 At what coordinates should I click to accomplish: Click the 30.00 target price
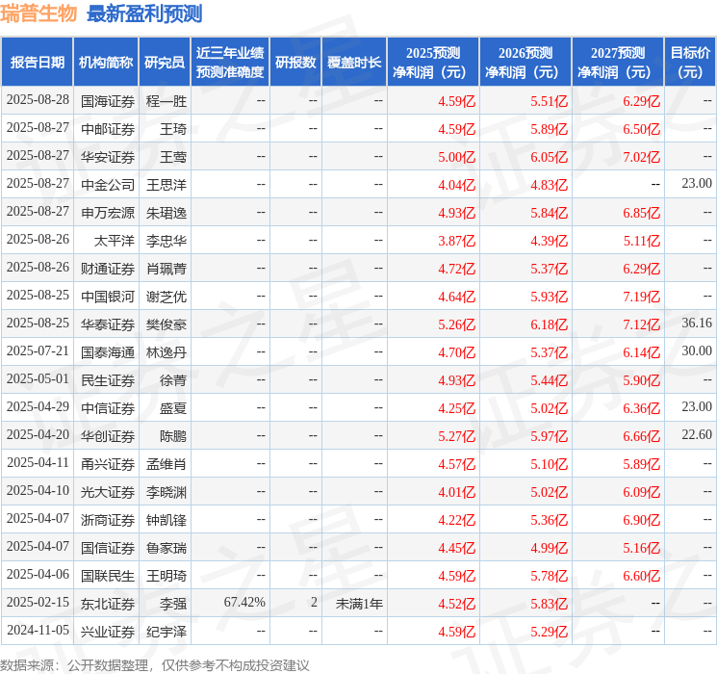point(697,350)
